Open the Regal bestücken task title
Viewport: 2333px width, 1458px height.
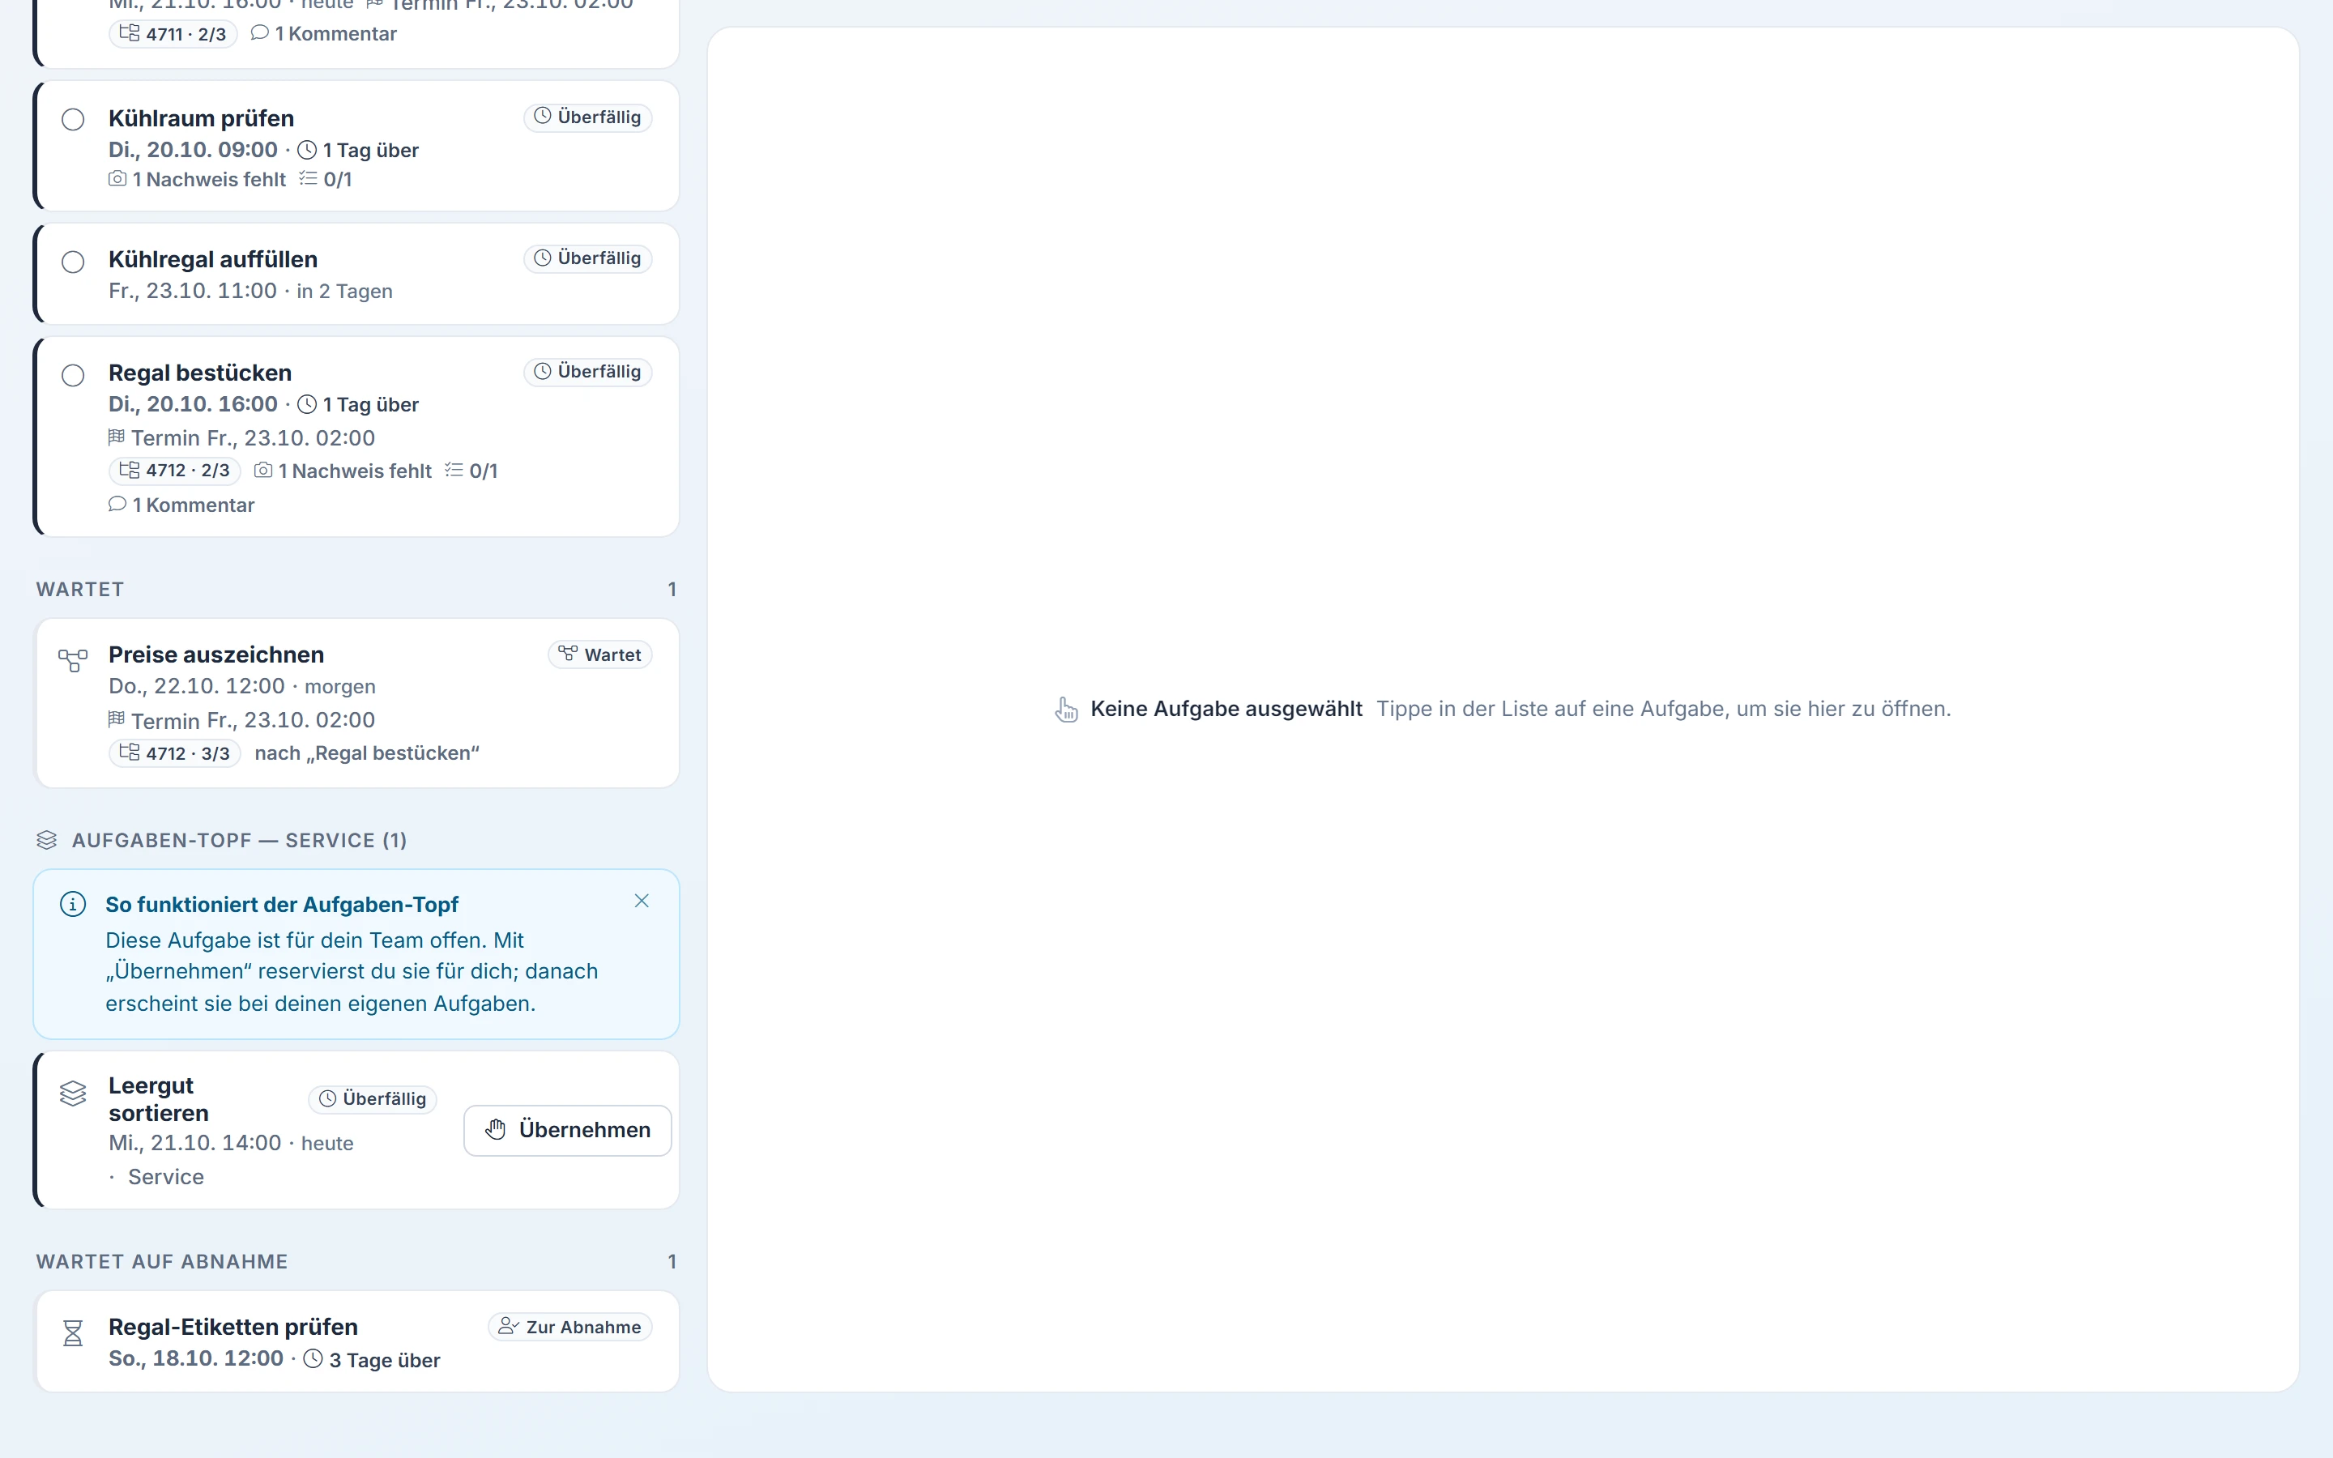tap(201, 373)
